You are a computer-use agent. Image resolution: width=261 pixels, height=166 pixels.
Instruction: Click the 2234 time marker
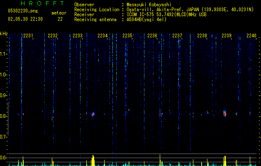click(102, 36)
